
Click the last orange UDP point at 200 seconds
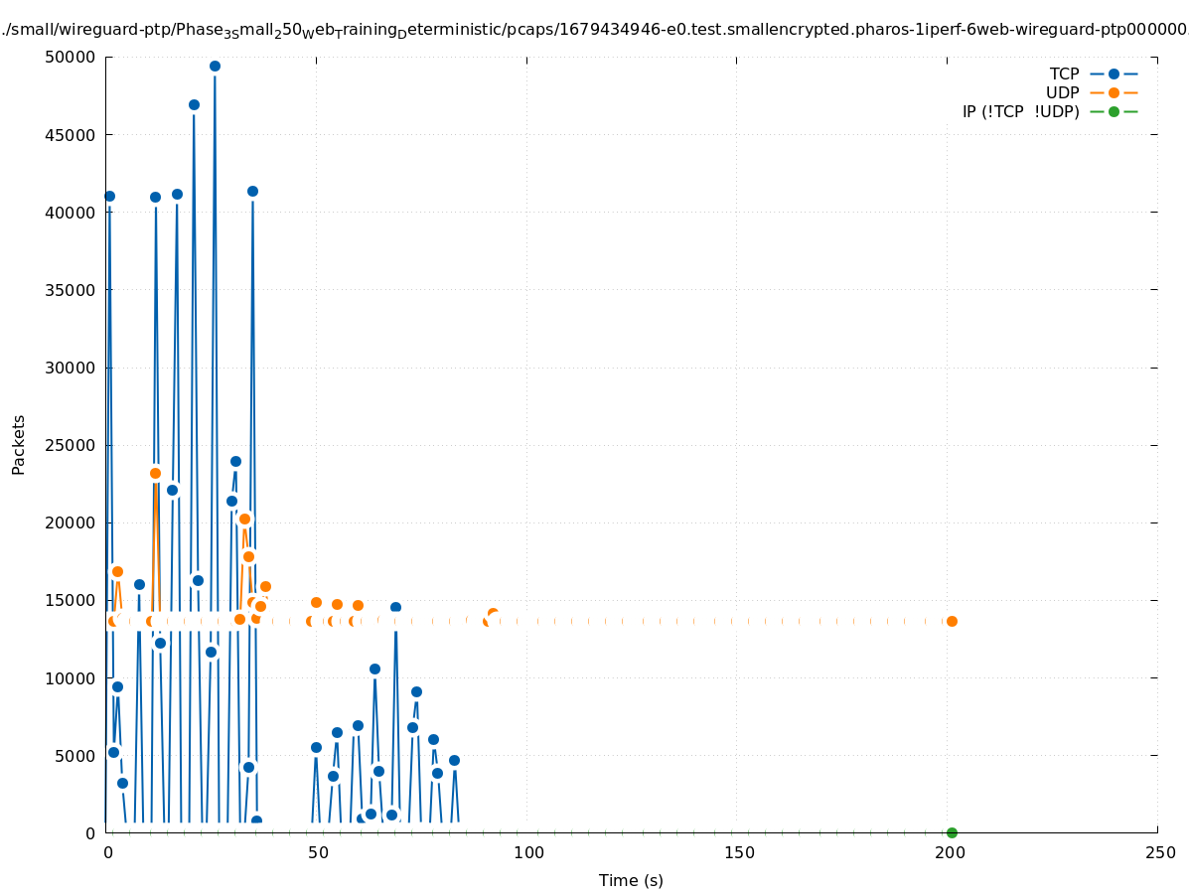(x=952, y=621)
